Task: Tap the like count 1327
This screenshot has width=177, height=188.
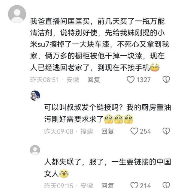Action: pyautogui.click(x=144, y=80)
